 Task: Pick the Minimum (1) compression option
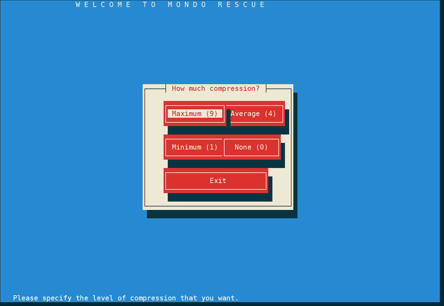195,147
